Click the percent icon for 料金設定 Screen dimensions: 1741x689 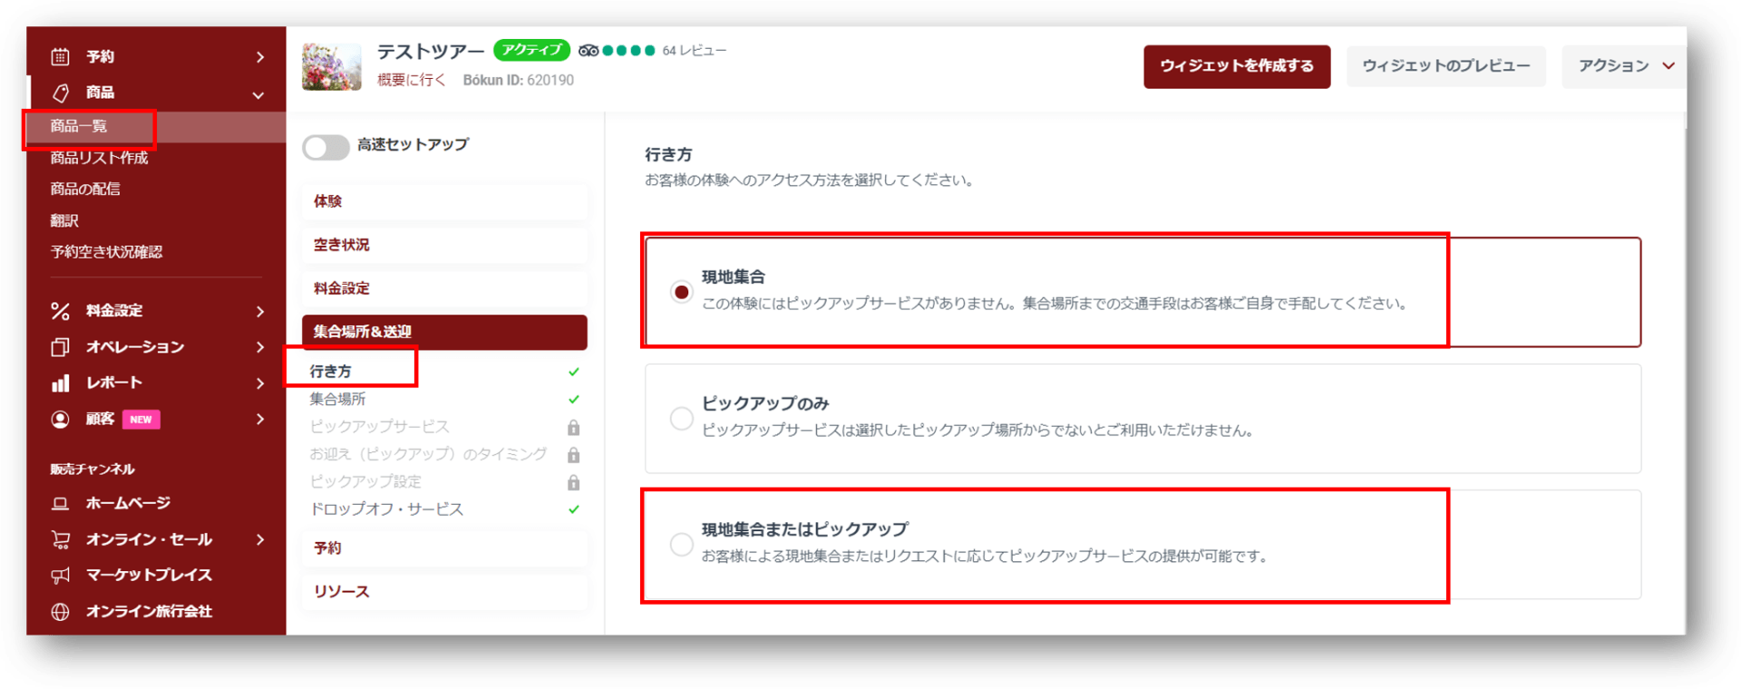pyautogui.click(x=60, y=311)
